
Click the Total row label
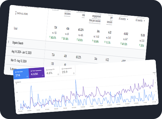[x=16, y=28]
